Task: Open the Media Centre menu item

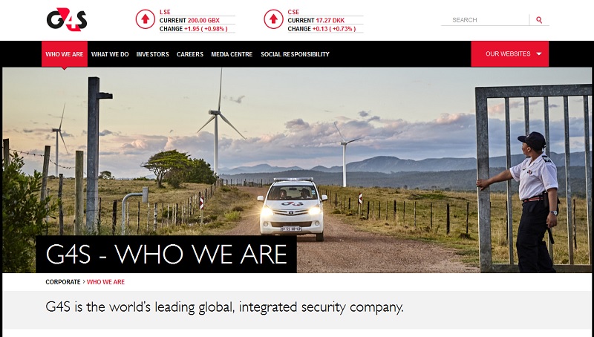Action: click(x=232, y=54)
